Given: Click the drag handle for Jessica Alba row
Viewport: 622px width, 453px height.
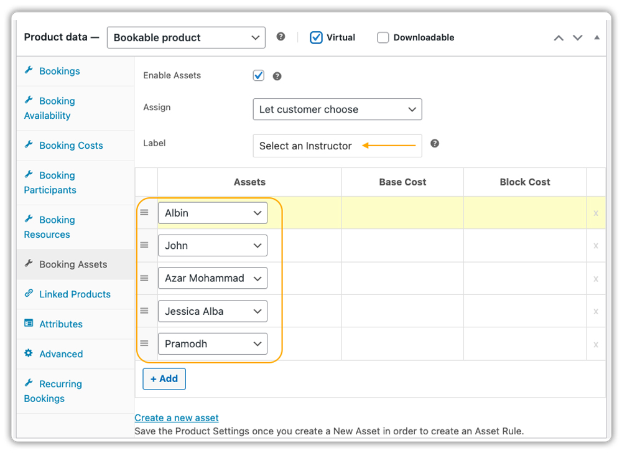Looking at the screenshot, I should [x=144, y=311].
